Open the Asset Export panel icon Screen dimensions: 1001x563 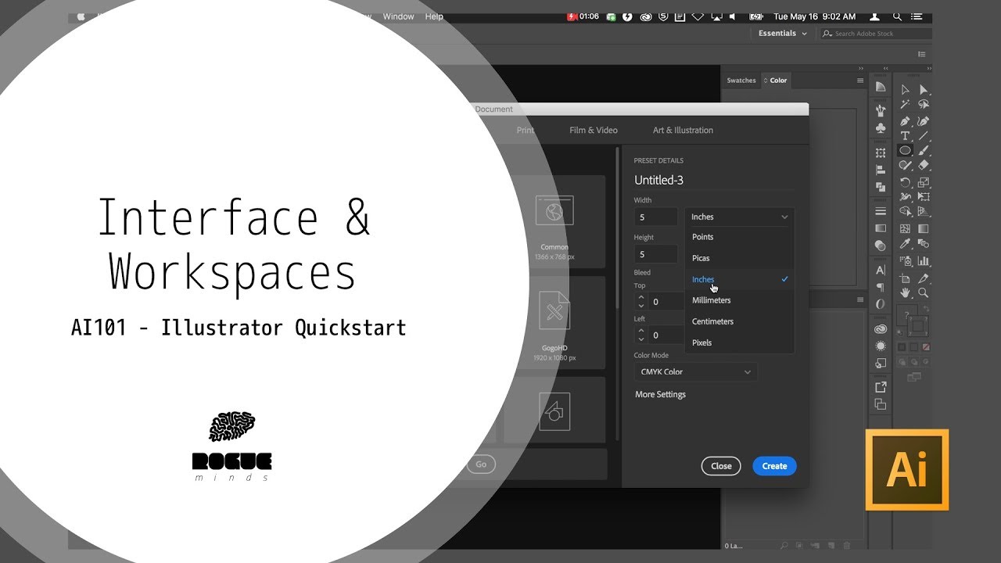coord(881,387)
